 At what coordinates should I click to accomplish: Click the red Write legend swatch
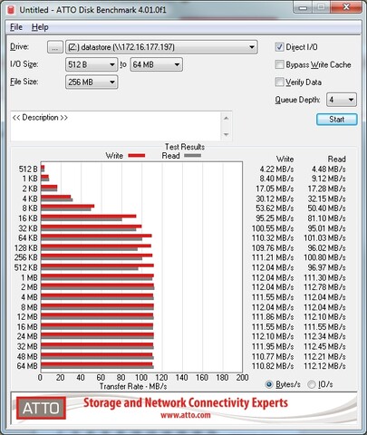[137, 156]
